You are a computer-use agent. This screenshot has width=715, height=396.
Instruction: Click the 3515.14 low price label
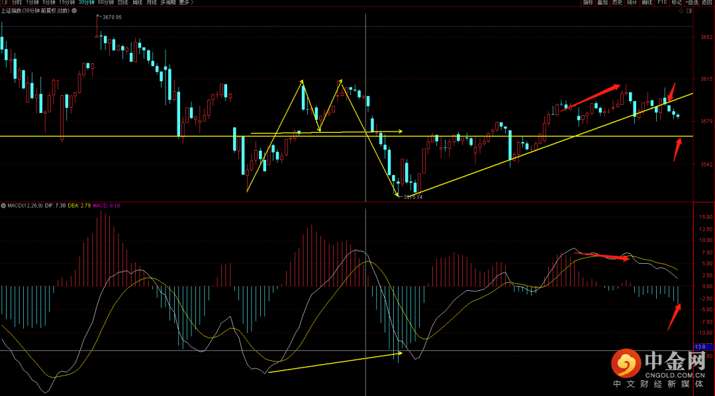coord(412,197)
